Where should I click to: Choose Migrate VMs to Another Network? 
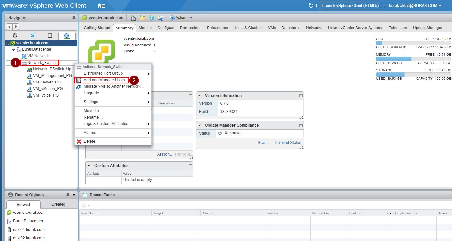tap(113, 86)
